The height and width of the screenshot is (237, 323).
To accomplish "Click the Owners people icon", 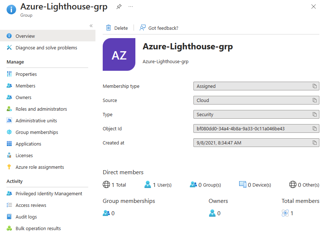I will 9,97.
